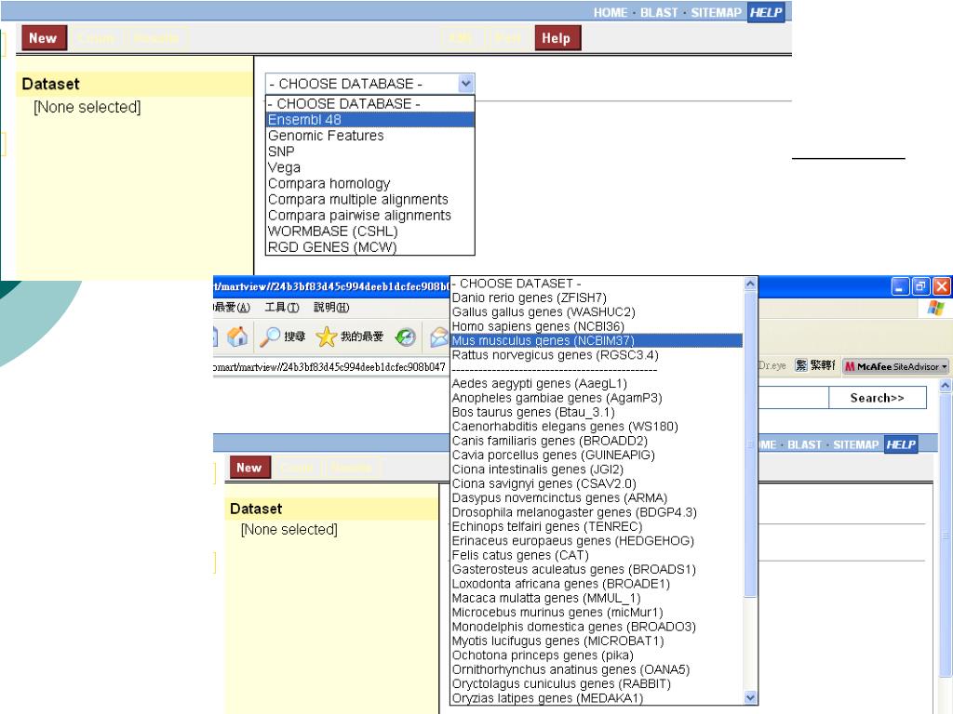Click the Windows flag logo icon
Image resolution: width=953 pixels, height=714 pixels.
coord(935,308)
